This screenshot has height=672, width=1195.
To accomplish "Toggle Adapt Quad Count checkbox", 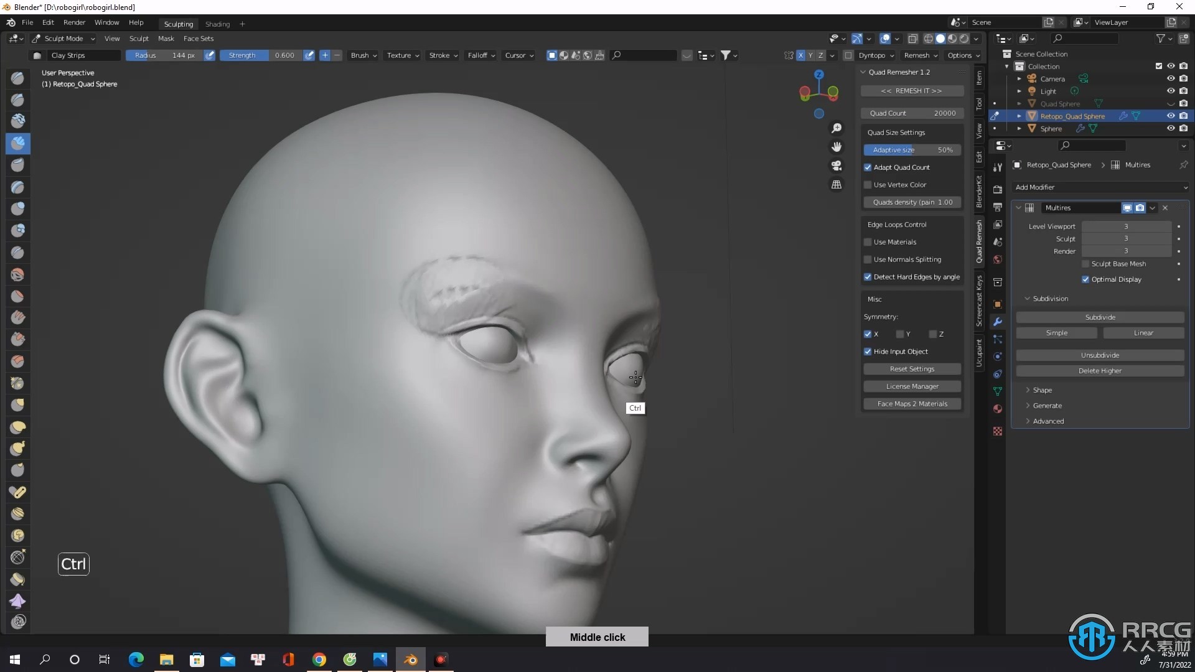I will 868,167.
